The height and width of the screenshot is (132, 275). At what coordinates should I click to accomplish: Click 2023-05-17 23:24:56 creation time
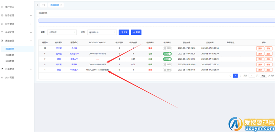[x=187, y=48]
